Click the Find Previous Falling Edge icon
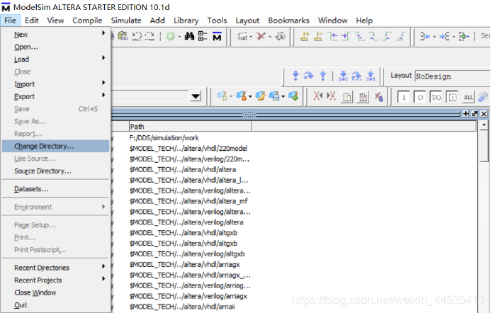 (360, 36)
